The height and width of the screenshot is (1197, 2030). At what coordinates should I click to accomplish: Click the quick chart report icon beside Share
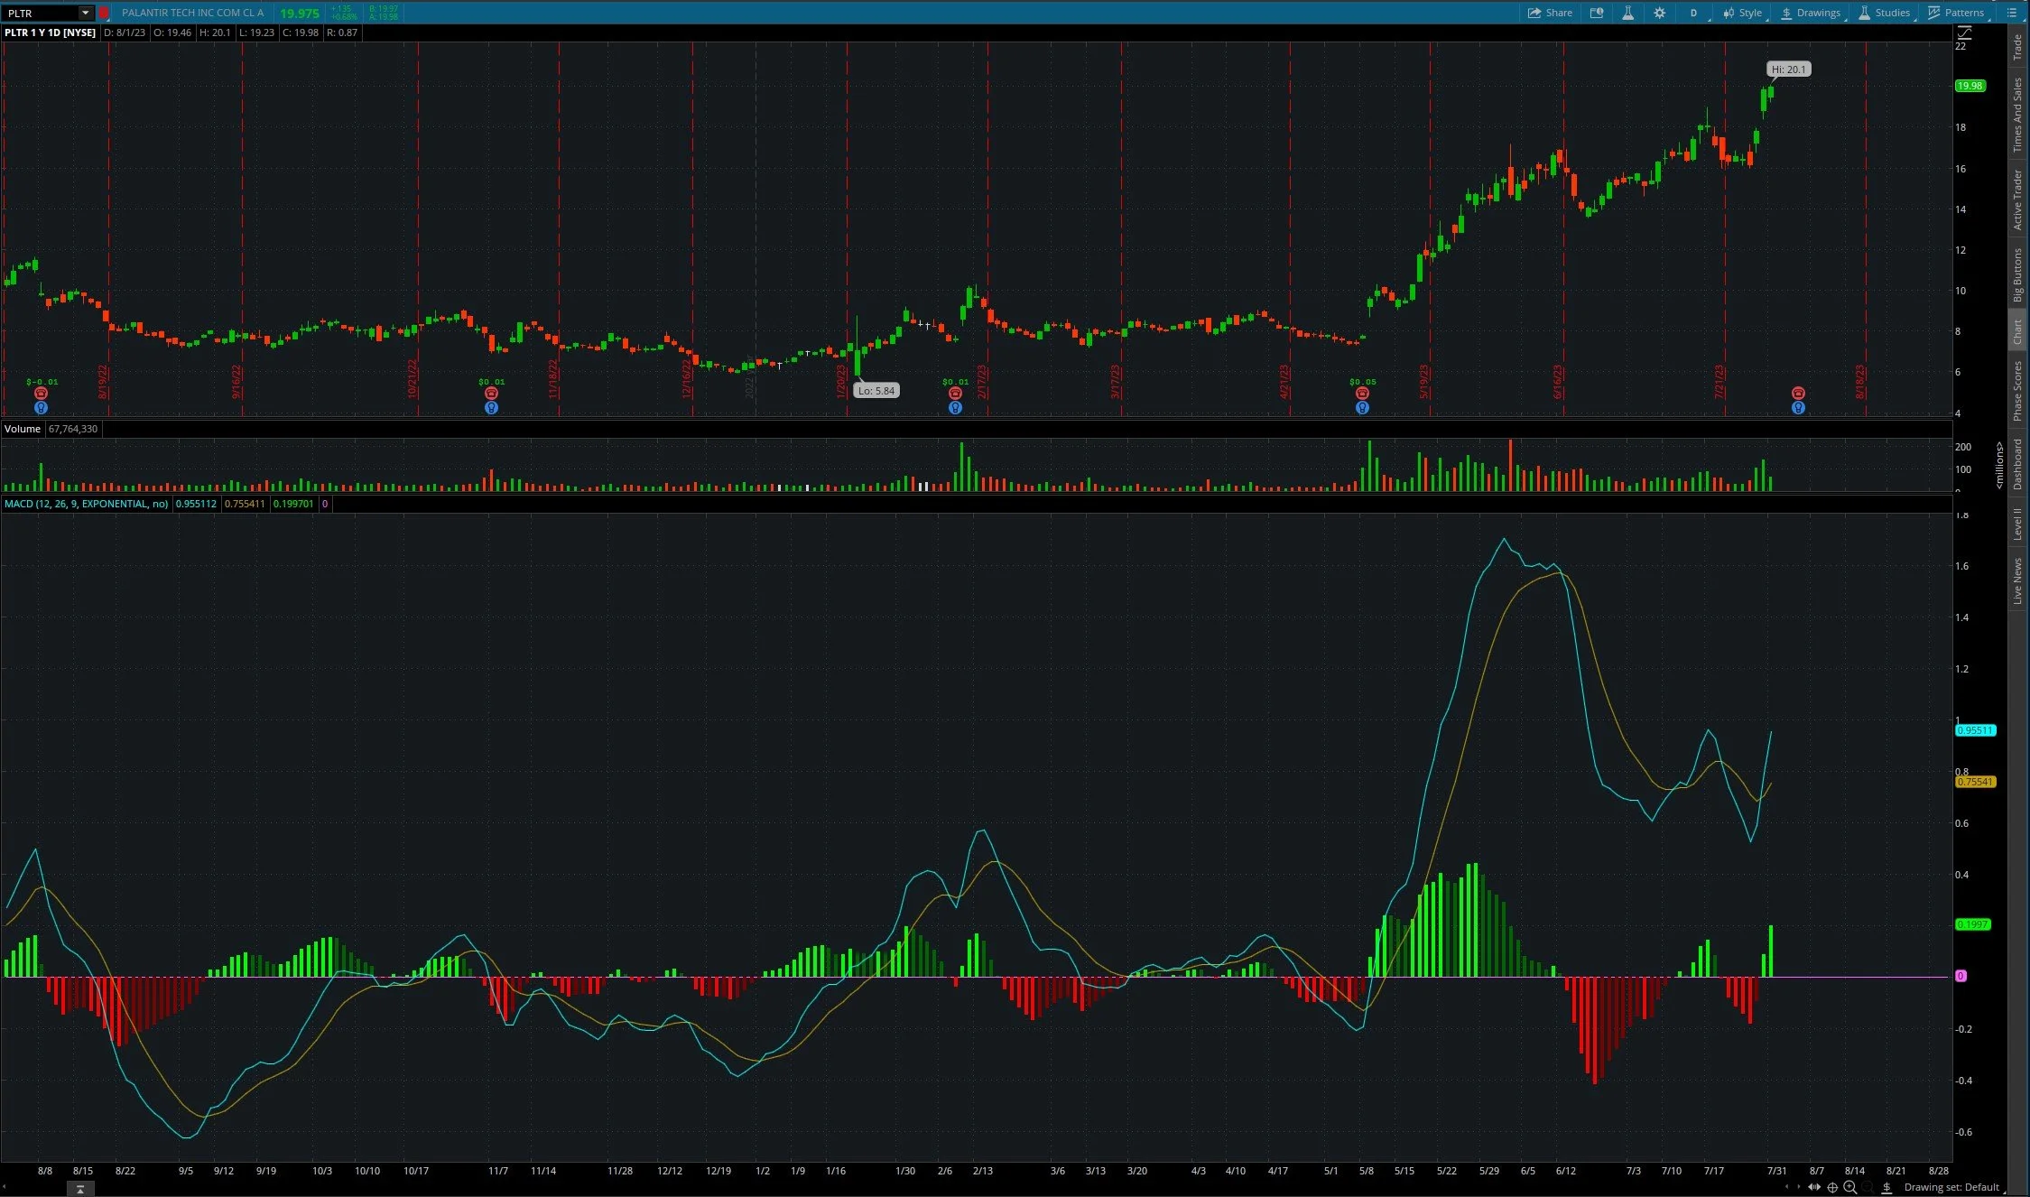click(1597, 13)
